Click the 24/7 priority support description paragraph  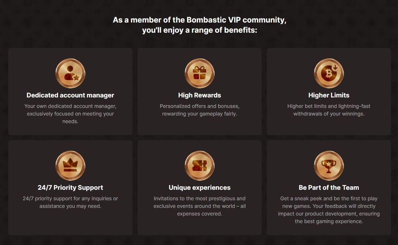pyautogui.click(x=70, y=202)
